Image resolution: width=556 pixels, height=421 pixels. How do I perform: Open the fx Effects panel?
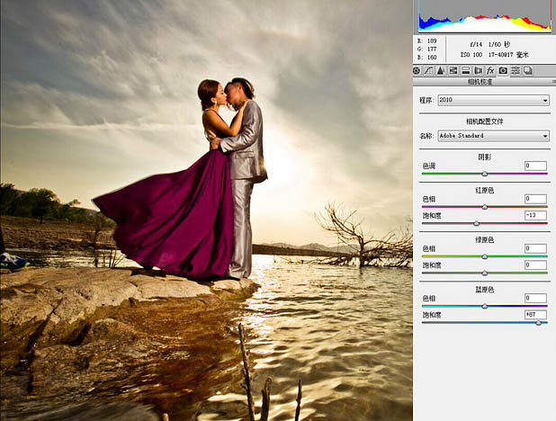coord(490,70)
